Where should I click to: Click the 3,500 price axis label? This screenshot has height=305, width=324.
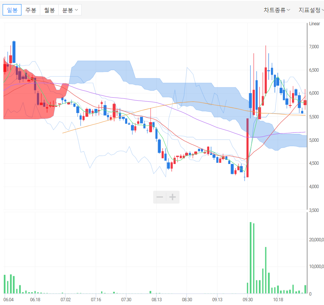314,210
